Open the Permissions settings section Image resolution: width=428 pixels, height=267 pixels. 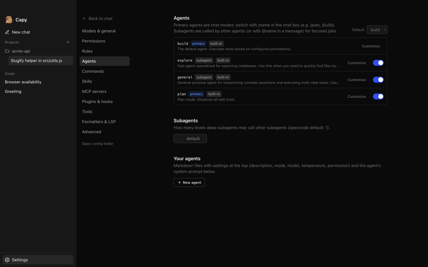coord(105,41)
